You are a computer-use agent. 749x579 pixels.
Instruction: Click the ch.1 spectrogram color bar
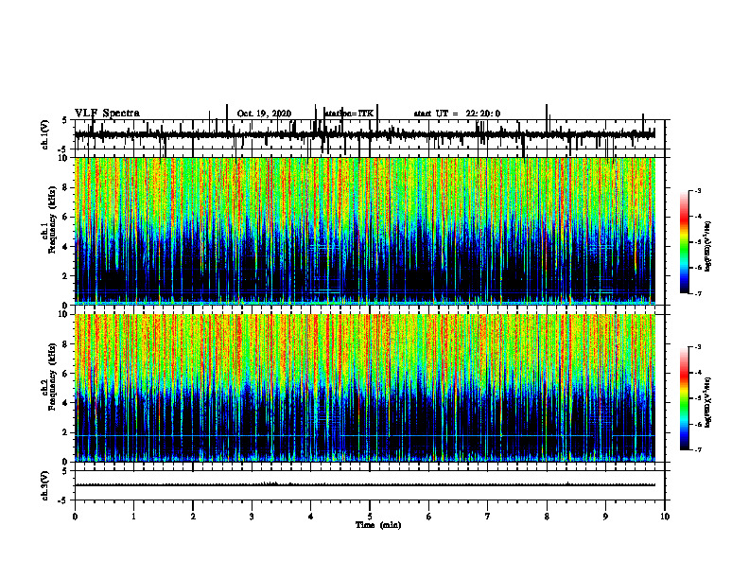coord(684,242)
